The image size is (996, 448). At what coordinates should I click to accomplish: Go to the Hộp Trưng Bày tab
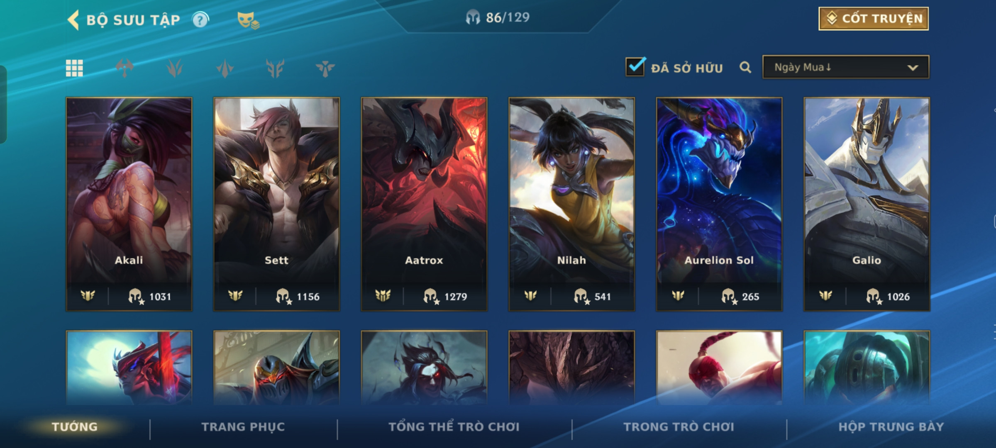(x=891, y=427)
